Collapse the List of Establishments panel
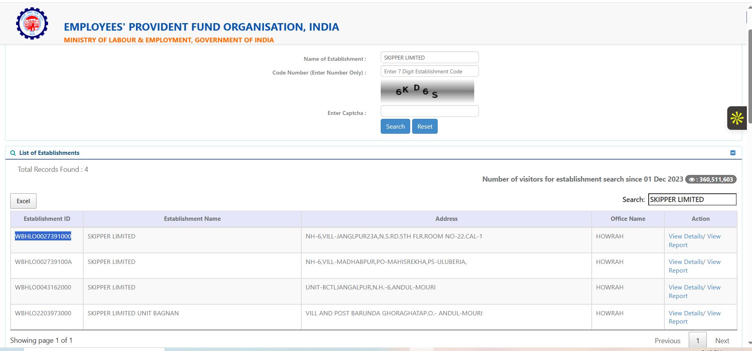Image resolution: width=752 pixels, height=351 pixels. (733, 153)
